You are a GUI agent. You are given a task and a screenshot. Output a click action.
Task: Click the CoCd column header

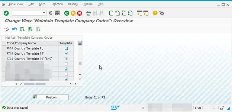(10, 43)
